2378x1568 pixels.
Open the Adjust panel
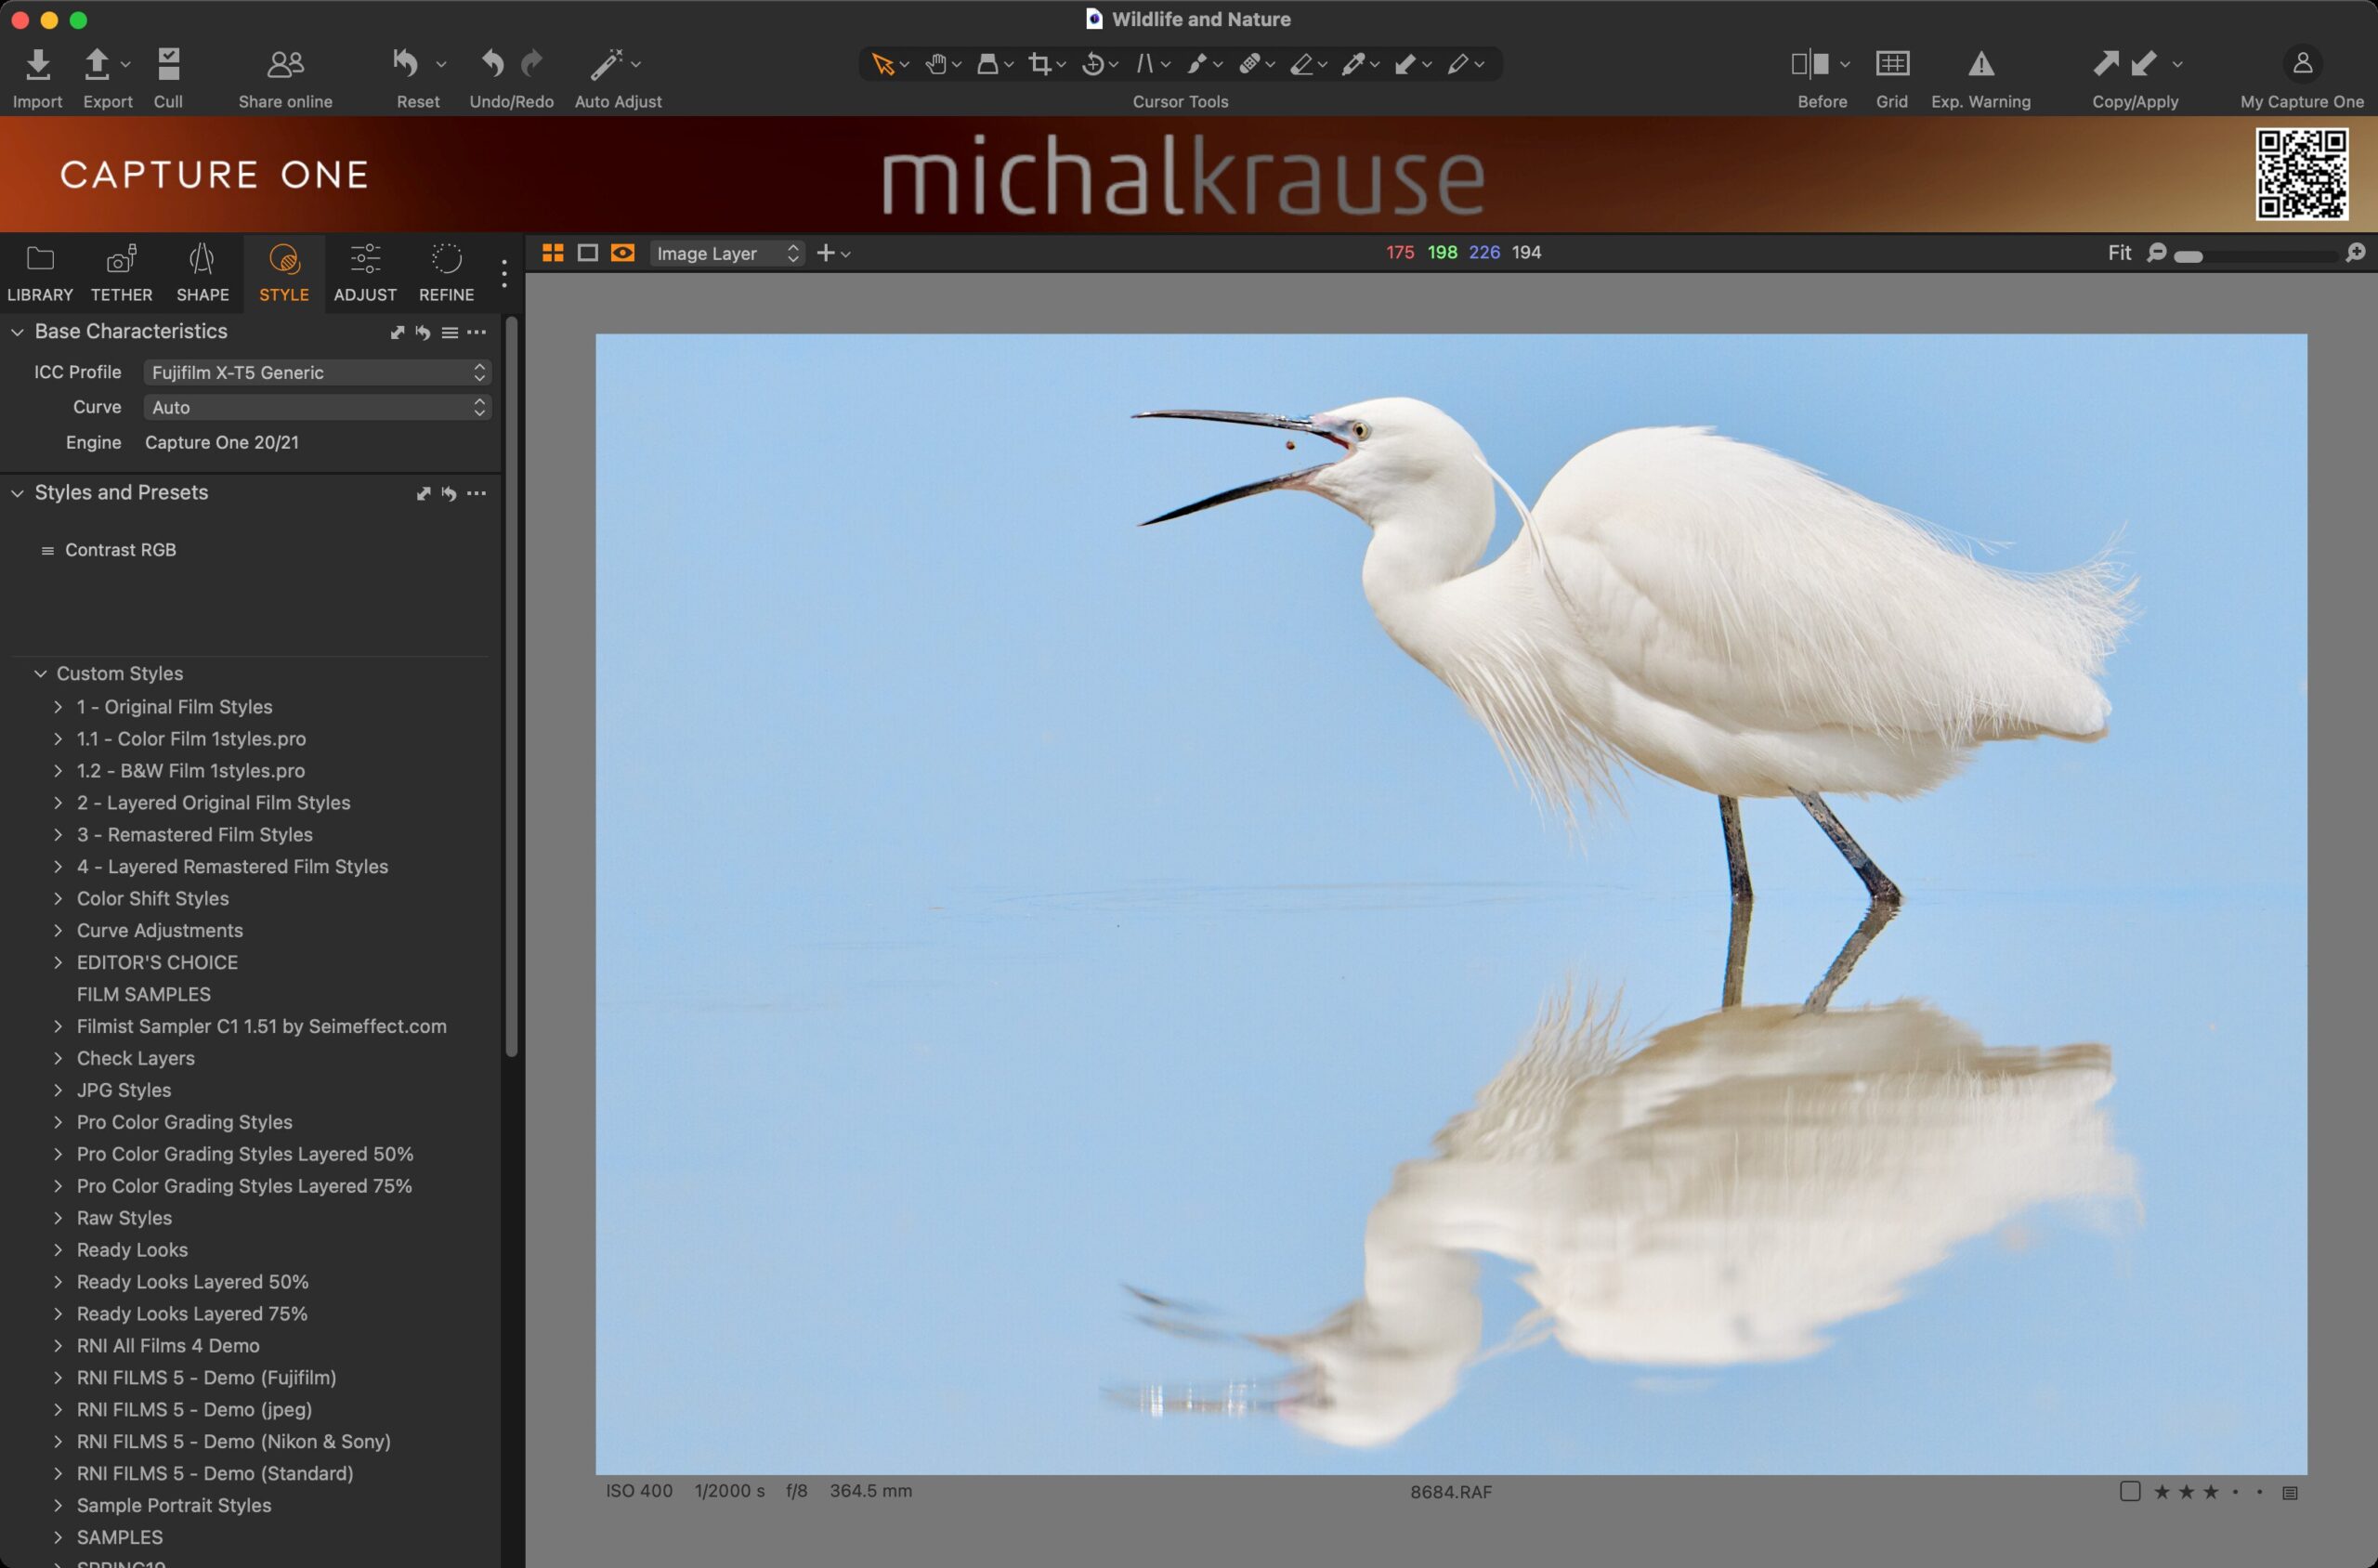pos(366,271)
